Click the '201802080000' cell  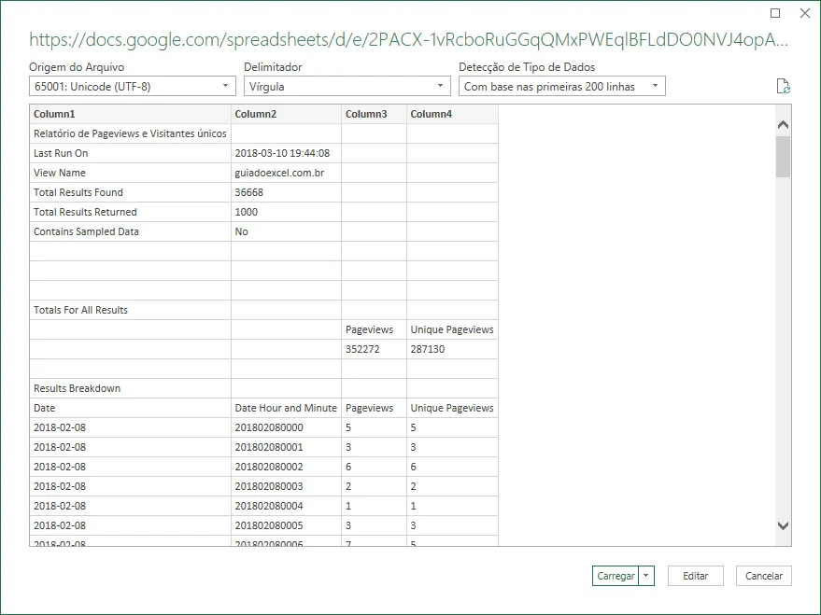point(287,427)
